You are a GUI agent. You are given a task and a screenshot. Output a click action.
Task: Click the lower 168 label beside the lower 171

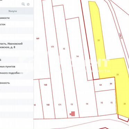pyautogui.click(x=48, y=105)
